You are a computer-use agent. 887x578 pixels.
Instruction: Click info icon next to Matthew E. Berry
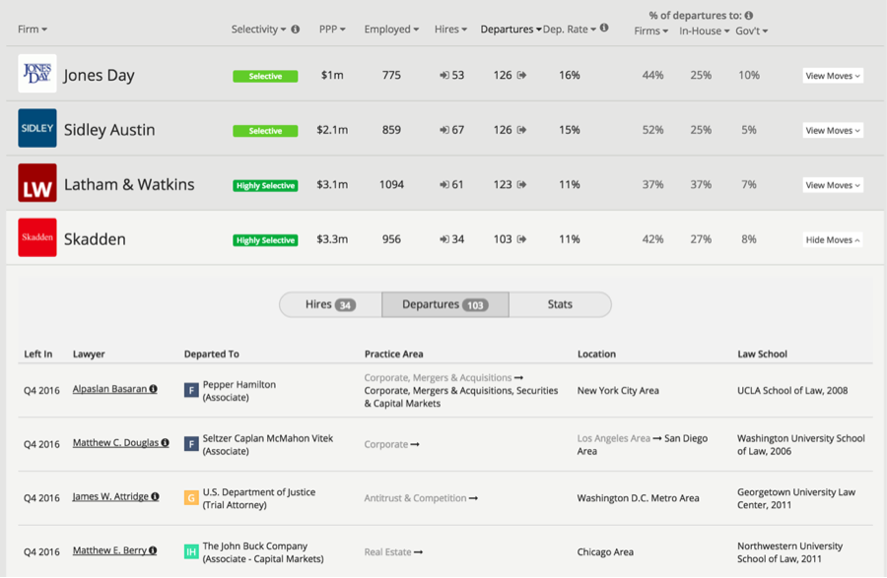(x=153, y=550)
